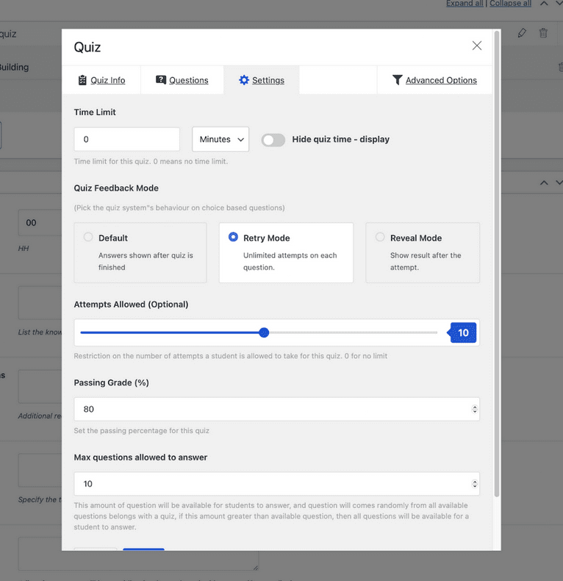
Task: Click the Attempts Allowed slider handle
Action: click(x=264, y=333)
